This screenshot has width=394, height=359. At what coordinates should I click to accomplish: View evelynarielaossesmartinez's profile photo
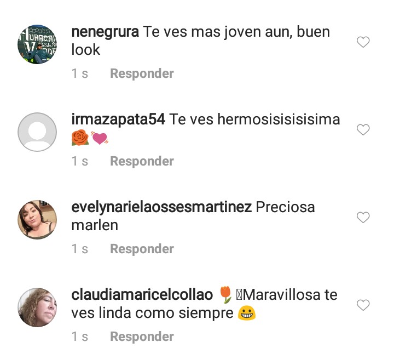tap(37, 220)
